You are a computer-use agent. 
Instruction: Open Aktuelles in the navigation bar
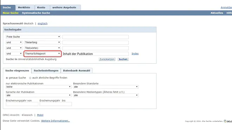[217, 13]
